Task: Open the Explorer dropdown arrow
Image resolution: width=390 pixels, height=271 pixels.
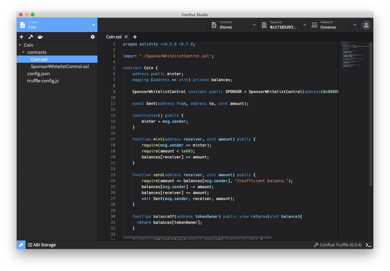Action: (x=305, y=25)
